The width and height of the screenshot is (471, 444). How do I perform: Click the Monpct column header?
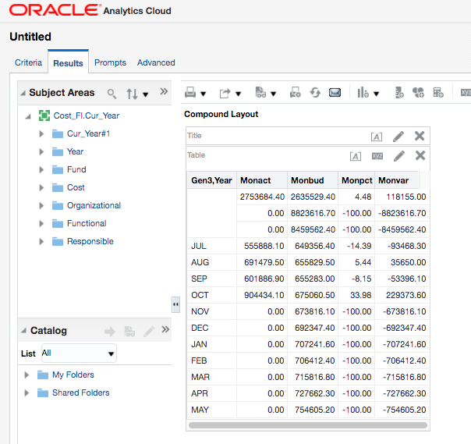tap(356, 180)
